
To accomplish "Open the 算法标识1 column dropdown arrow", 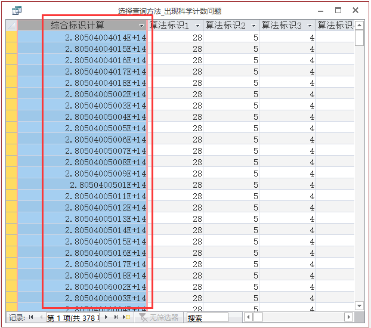I will (197, 26).
